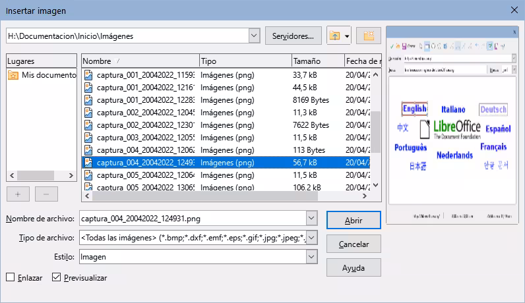Open the Tipo de archivo dropdown

click(311, 238)
